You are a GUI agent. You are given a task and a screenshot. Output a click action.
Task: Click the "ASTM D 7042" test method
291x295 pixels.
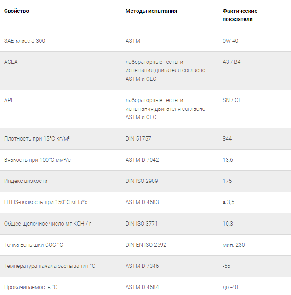[143, 160]
